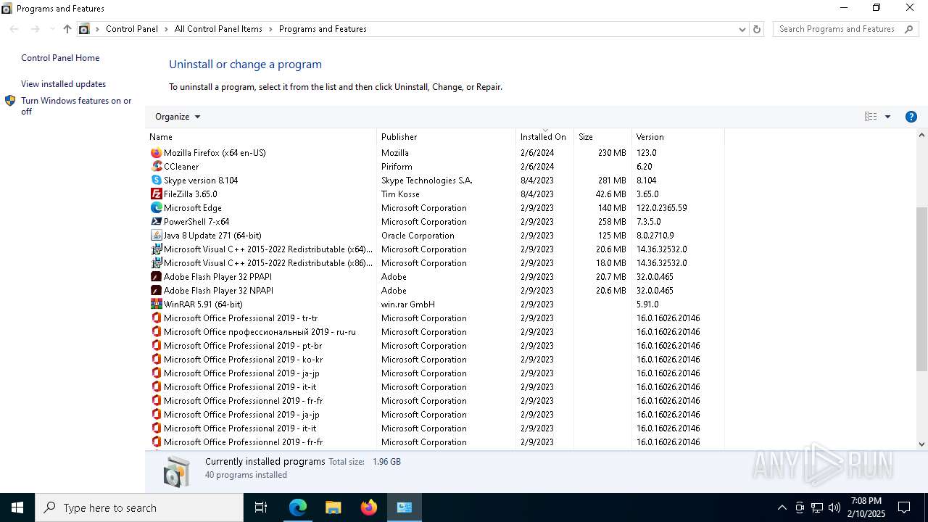Select the Adobe Flash Player 32 NPAPI icon
The width and height of the screenshot is (928, 522).
[156, 291]
